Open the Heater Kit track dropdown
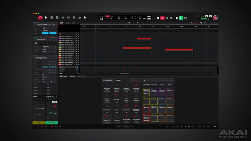This screenshot has width=251, height=141. pyautogui.click(x=45, y=39)
